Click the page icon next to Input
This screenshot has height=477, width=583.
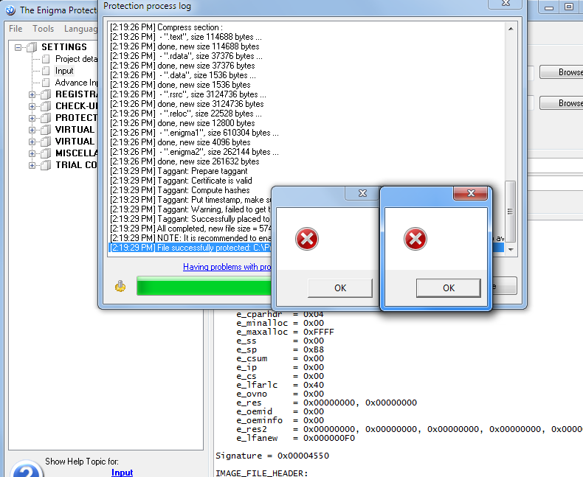(x=46, y=71)
